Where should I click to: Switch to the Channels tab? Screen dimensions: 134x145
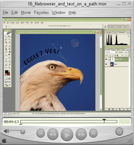113,50
